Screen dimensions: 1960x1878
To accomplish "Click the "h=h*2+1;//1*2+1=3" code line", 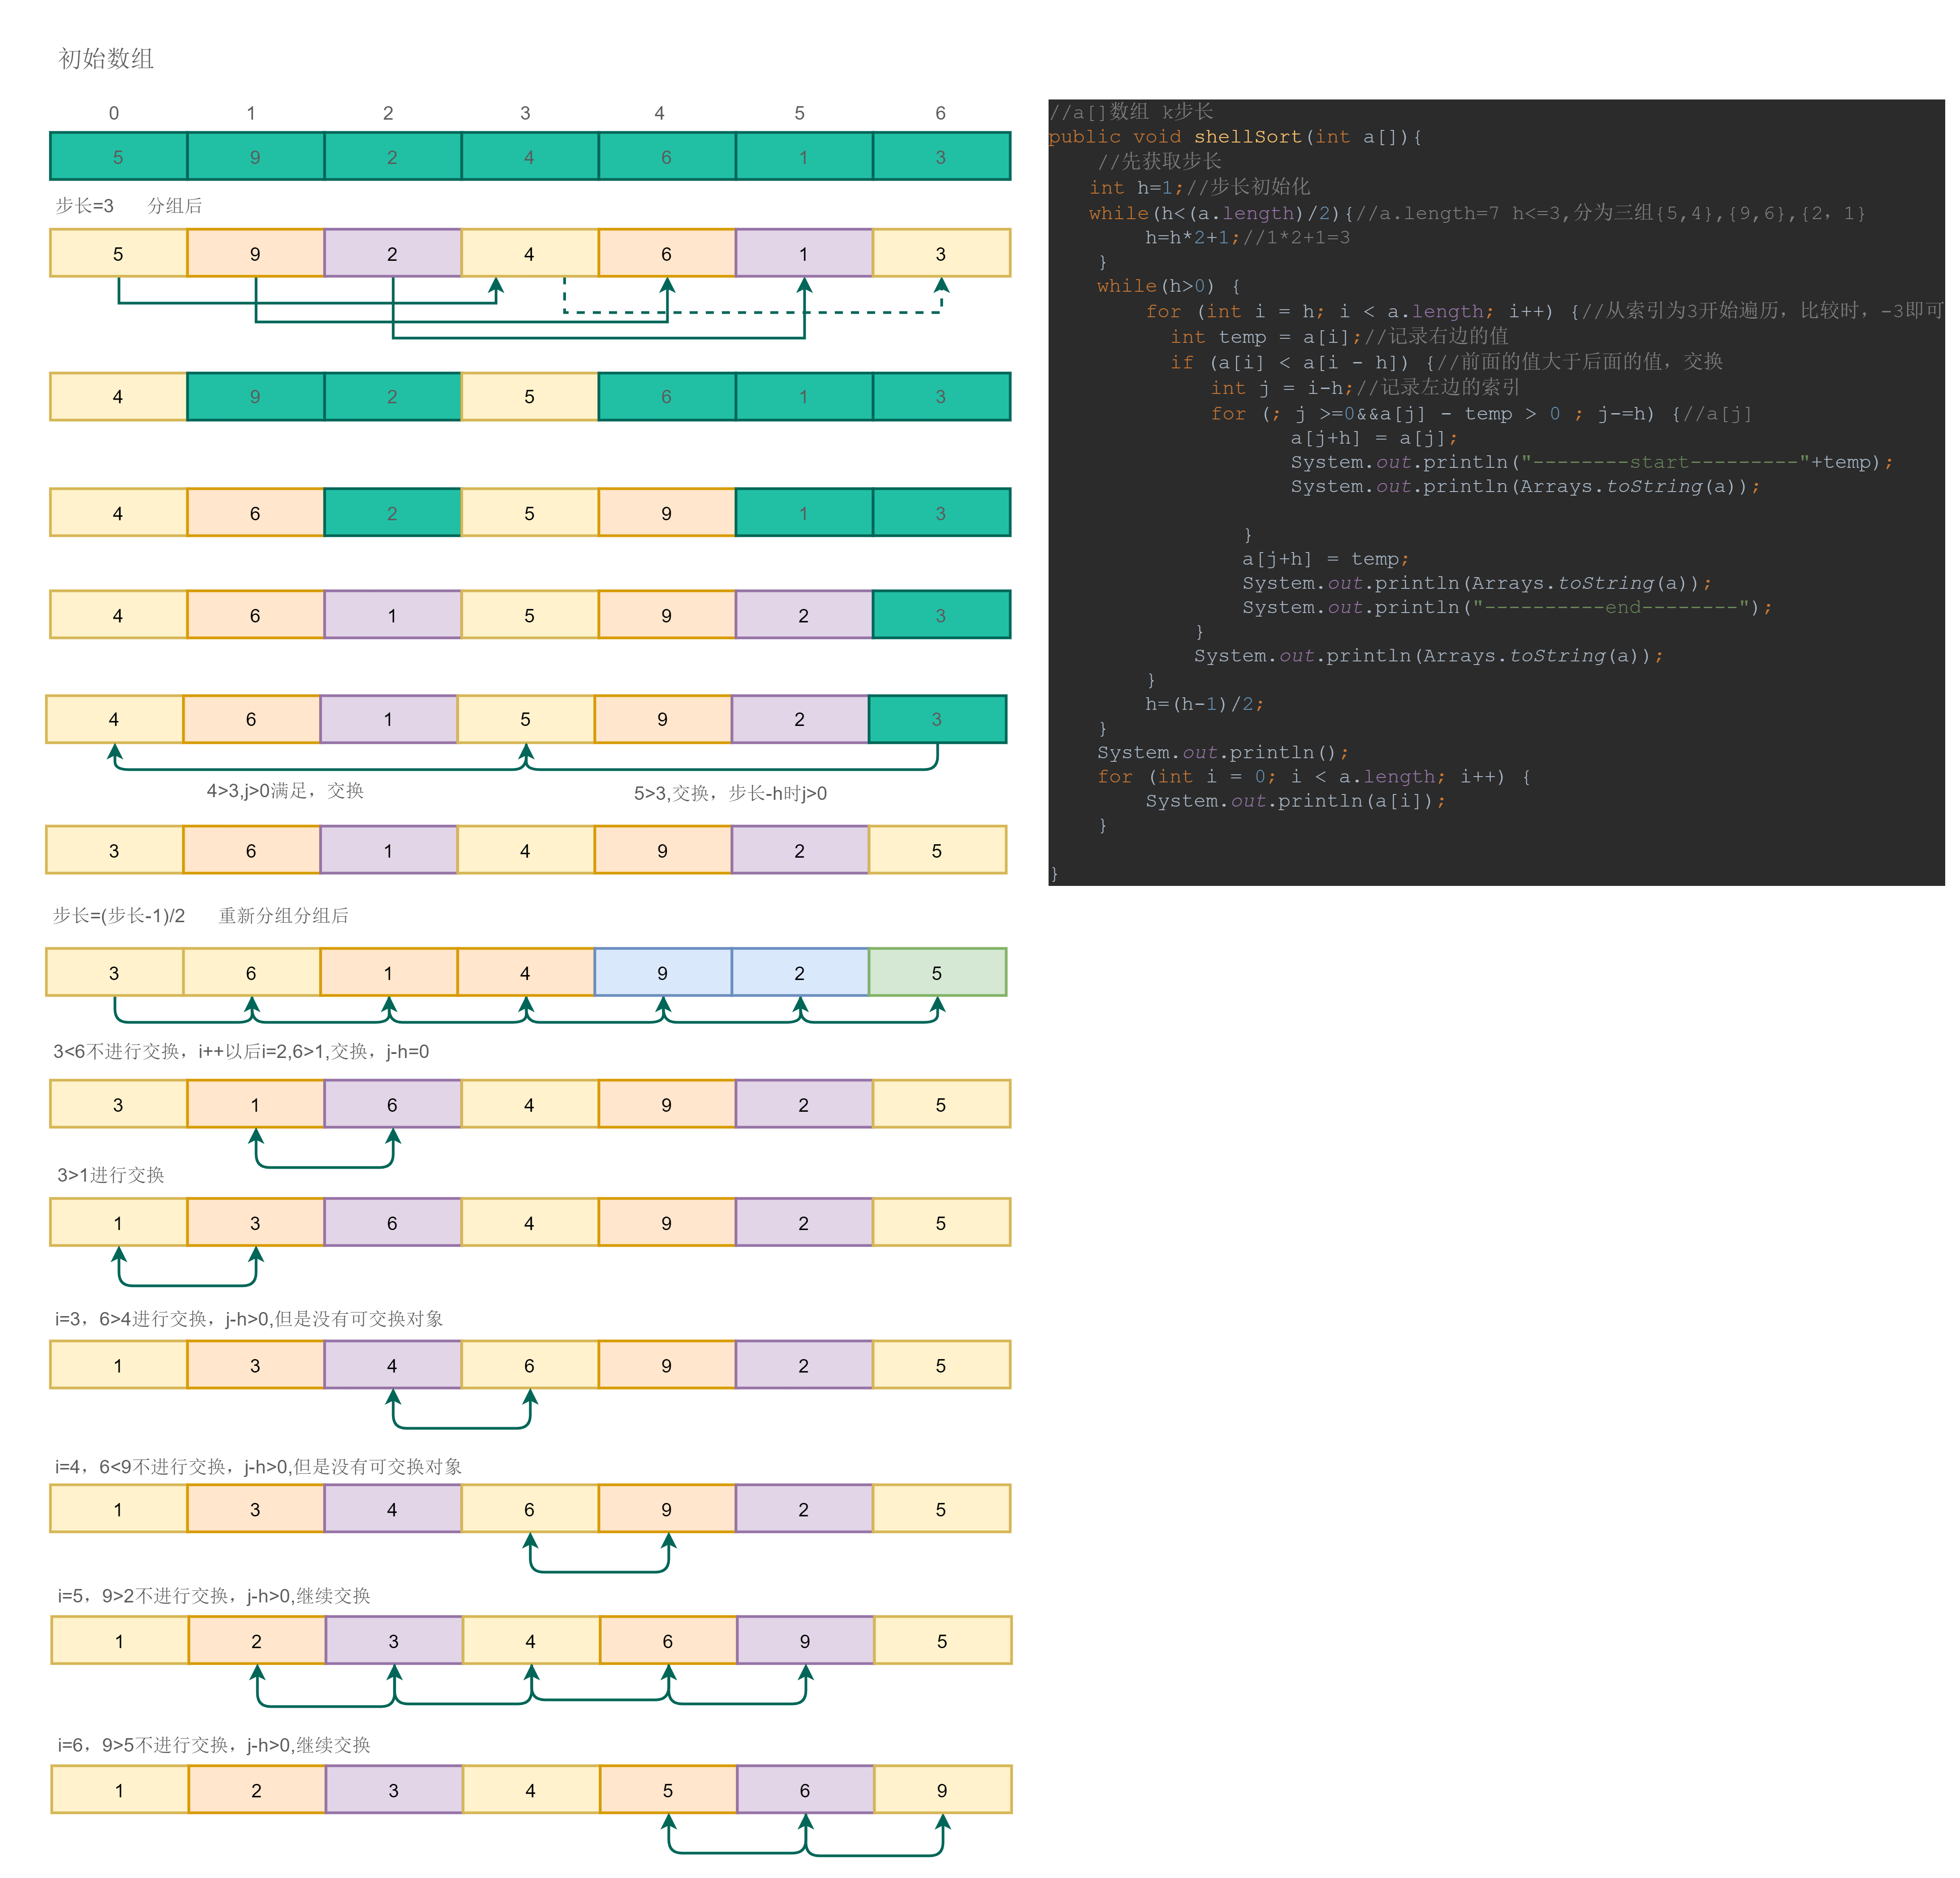I will click(1248, 238).
